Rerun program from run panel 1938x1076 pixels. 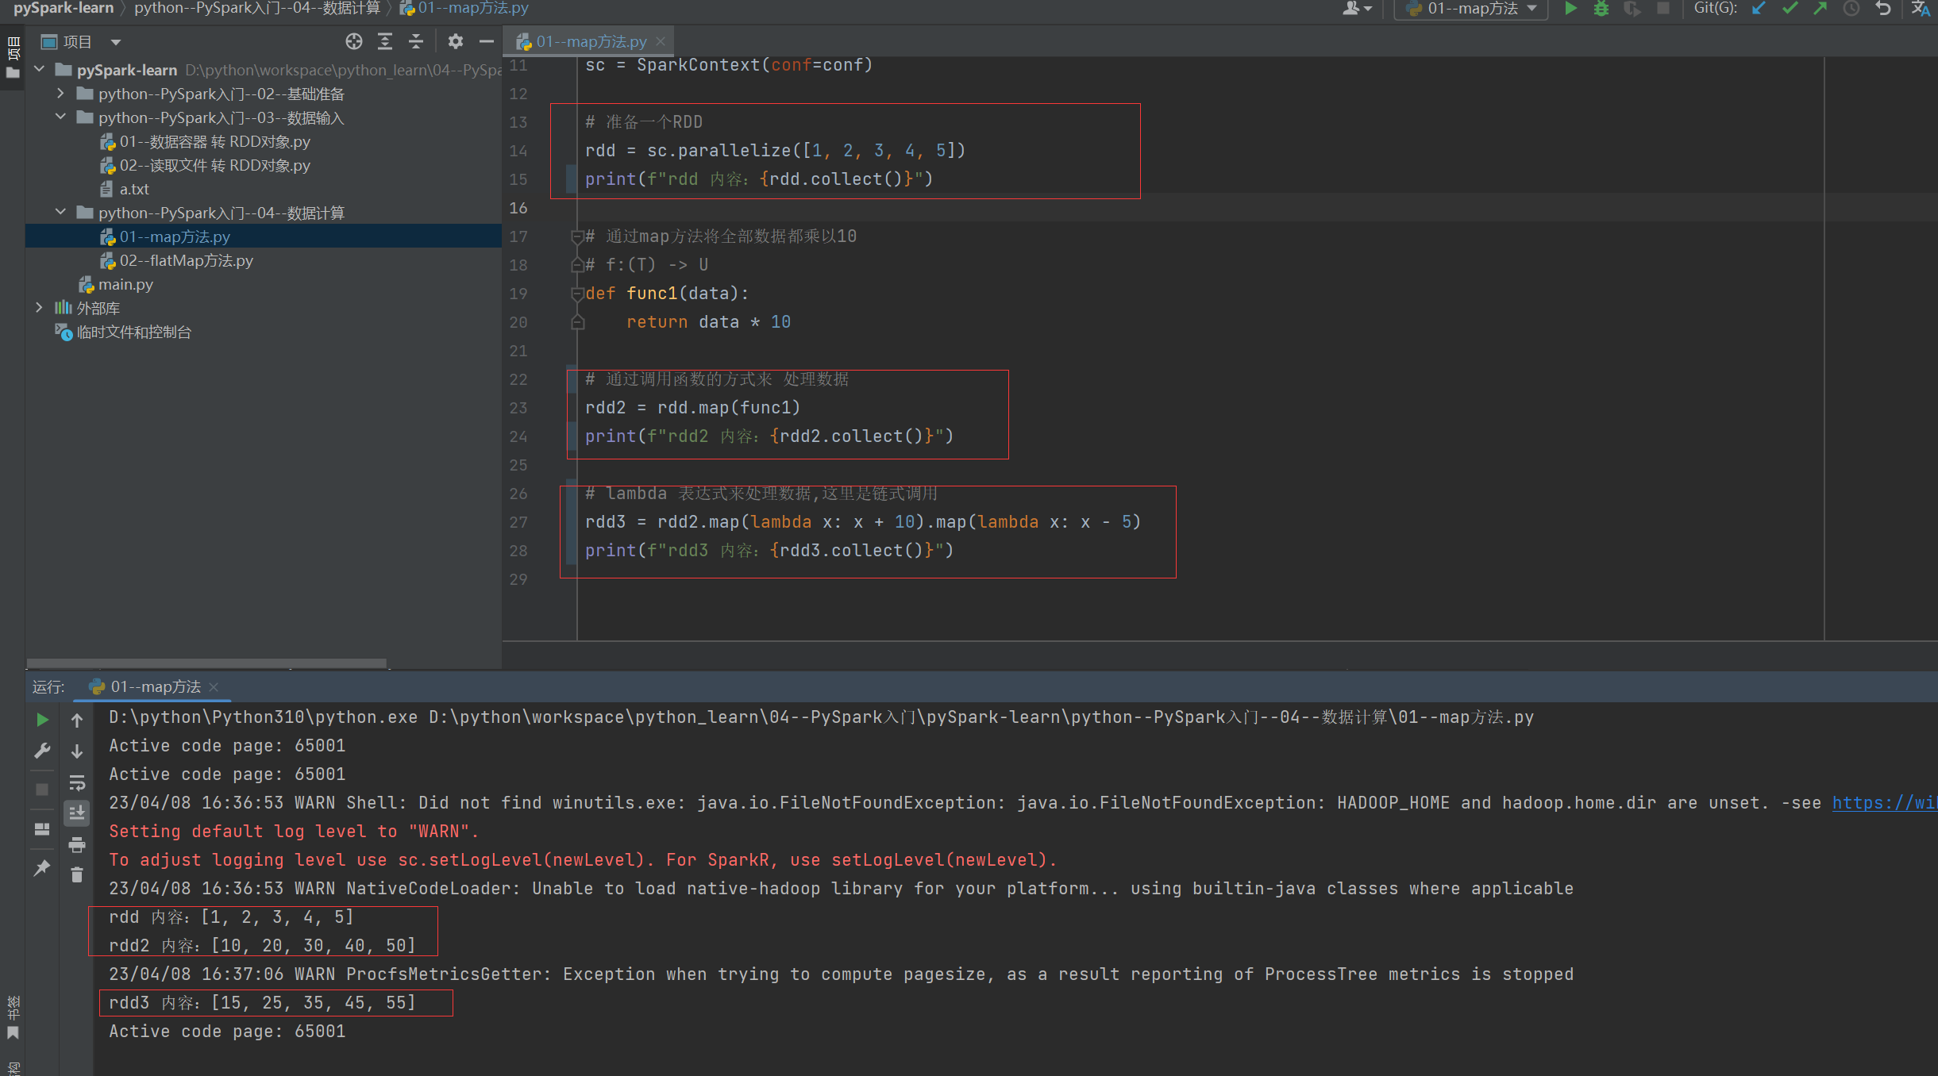[43, 720]
